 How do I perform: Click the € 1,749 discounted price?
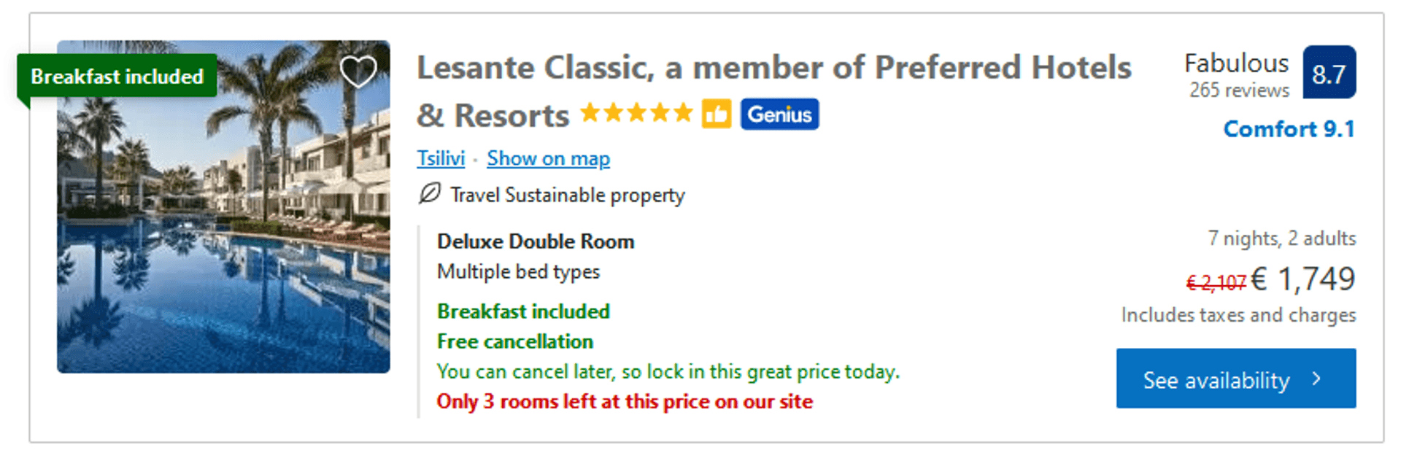(x=1303, y=279)
